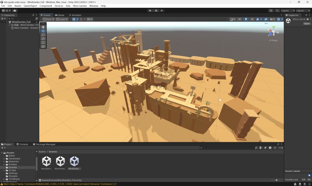Click the Project favorites star icon
Image resolution: width=312 pixels, height=186 pixels.
click(x=275, y=148)
